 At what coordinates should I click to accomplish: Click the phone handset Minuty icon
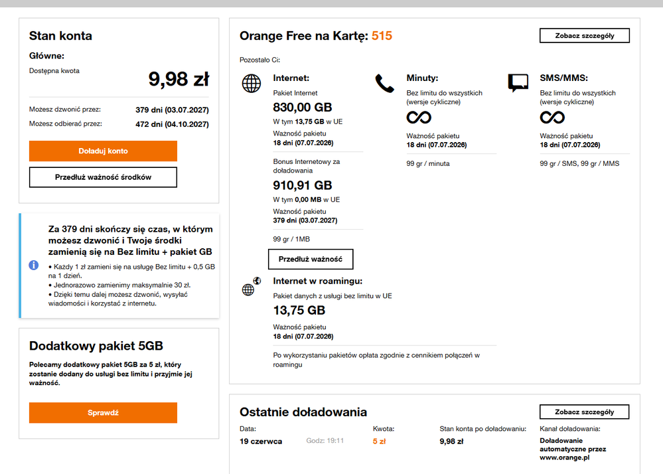click(384, 83)
